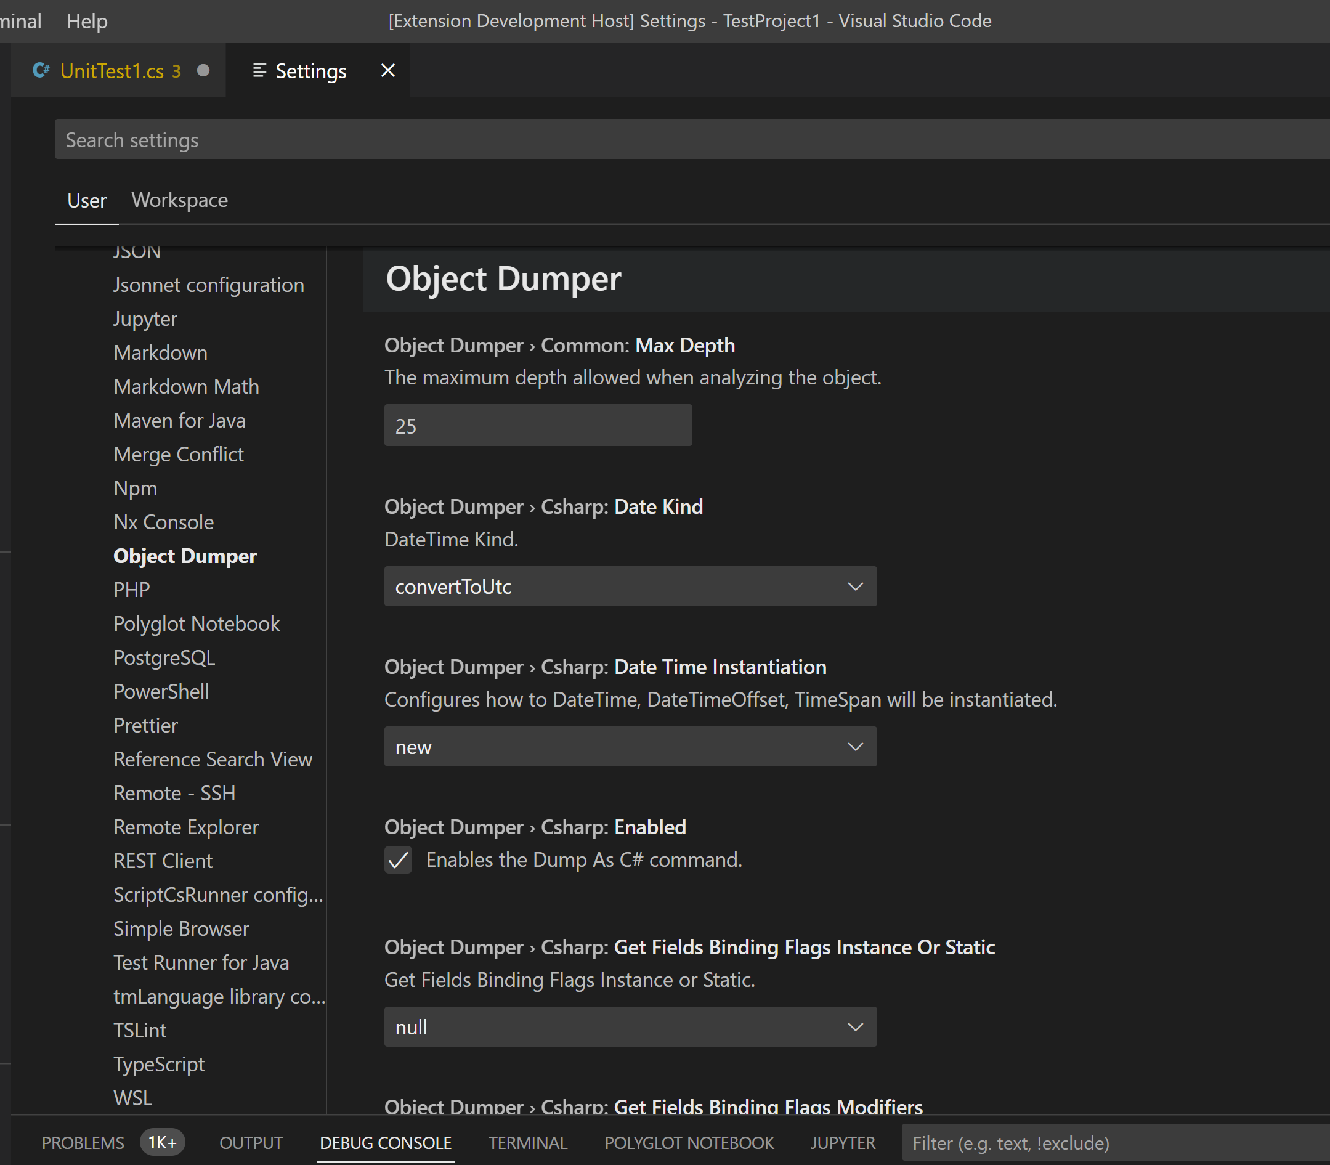Open the Date Time Instantiation dropdown
The height and width of the screenshot is (1165, 1330).
[629, 746]
